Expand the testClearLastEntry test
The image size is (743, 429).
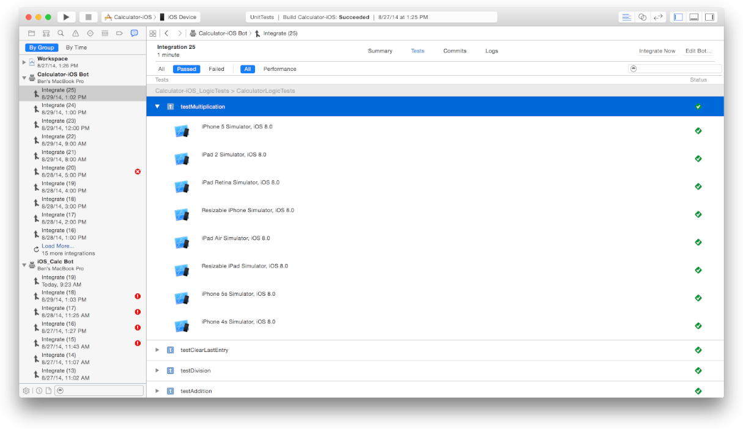[157, 350]
